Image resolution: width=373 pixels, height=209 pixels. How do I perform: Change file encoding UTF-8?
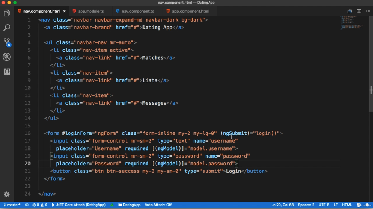click(324, 205)
